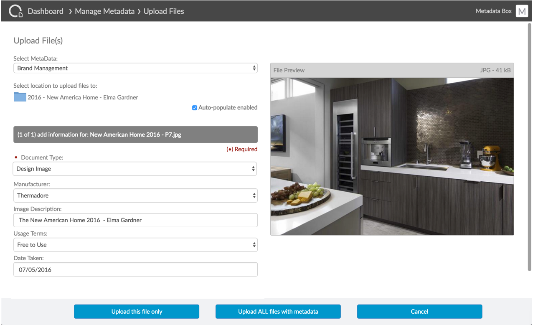Toggle the Auto-populate enabled checkbox

click(194, 108)
